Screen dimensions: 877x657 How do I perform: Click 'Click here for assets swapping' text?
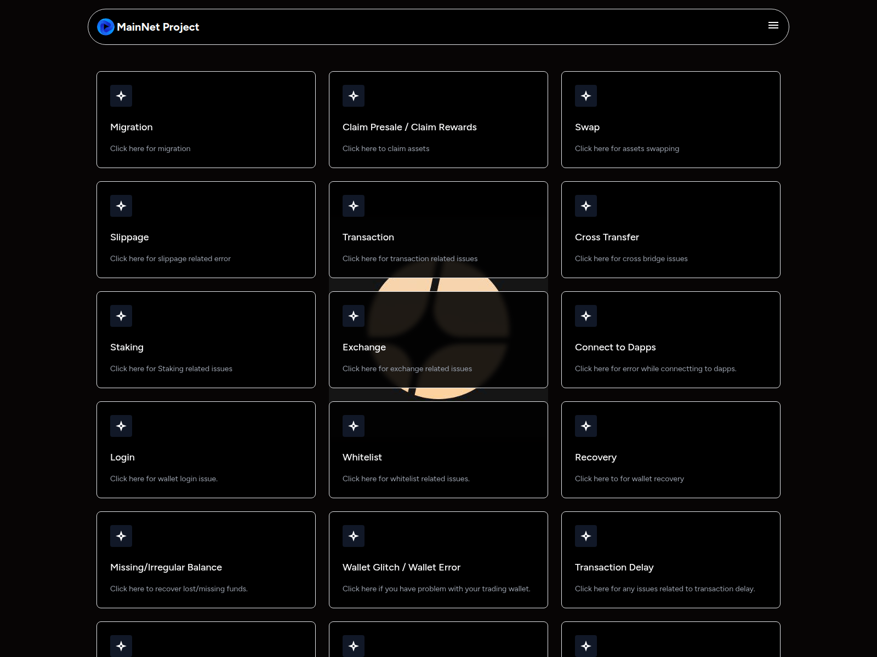[627, 148]
